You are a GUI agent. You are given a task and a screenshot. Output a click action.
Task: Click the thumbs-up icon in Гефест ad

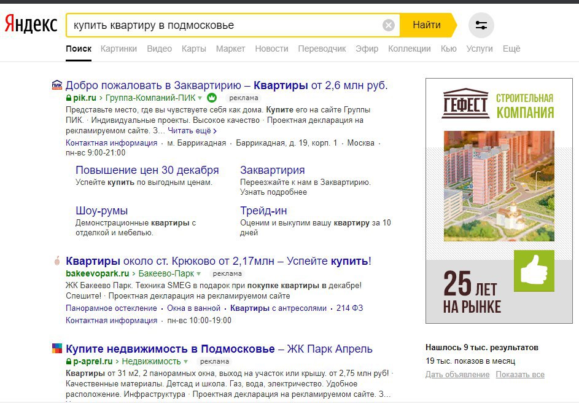(x=534, y=271)
